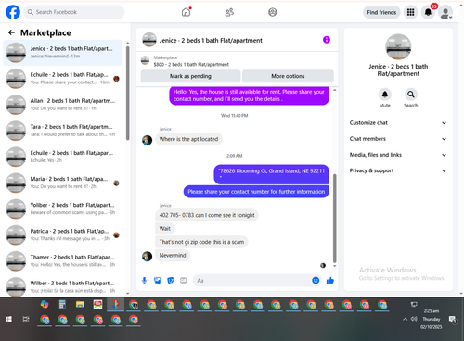Viewport: 464px width, 341px height.
Task: Record a voice clip with microphone icon
Action: pyautogui.click(x=144, y=280)
